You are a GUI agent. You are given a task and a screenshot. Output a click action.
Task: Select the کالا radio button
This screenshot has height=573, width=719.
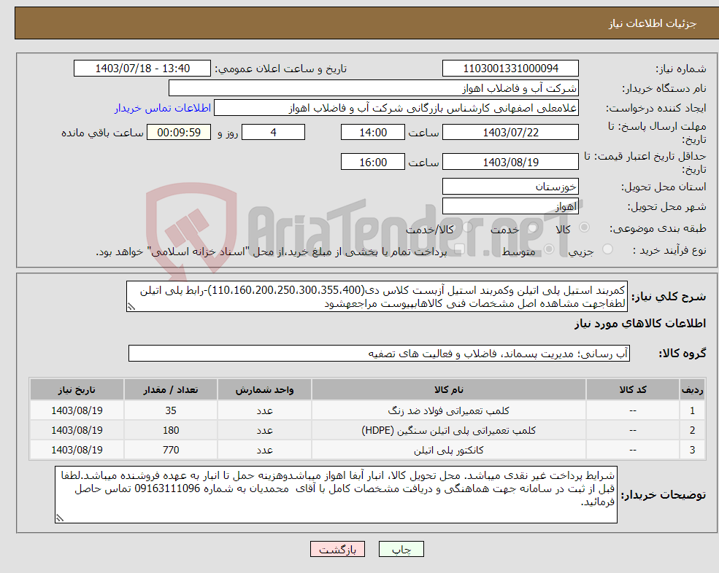coord(584,227)
